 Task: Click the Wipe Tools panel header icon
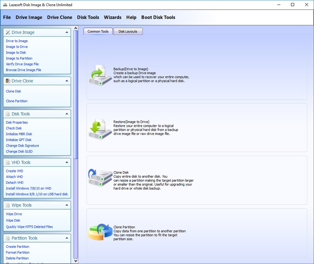(x=8, y=205)
